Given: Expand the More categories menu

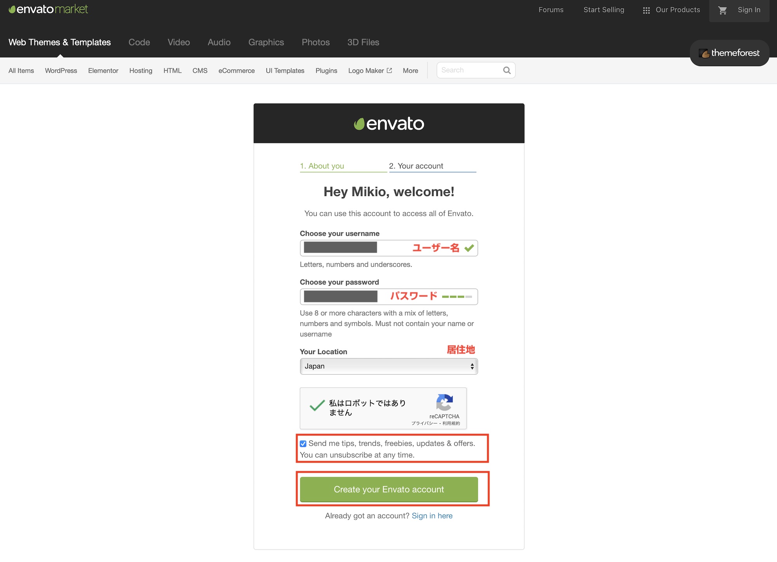Looking at the screenshot, I should tap(410, 71).
